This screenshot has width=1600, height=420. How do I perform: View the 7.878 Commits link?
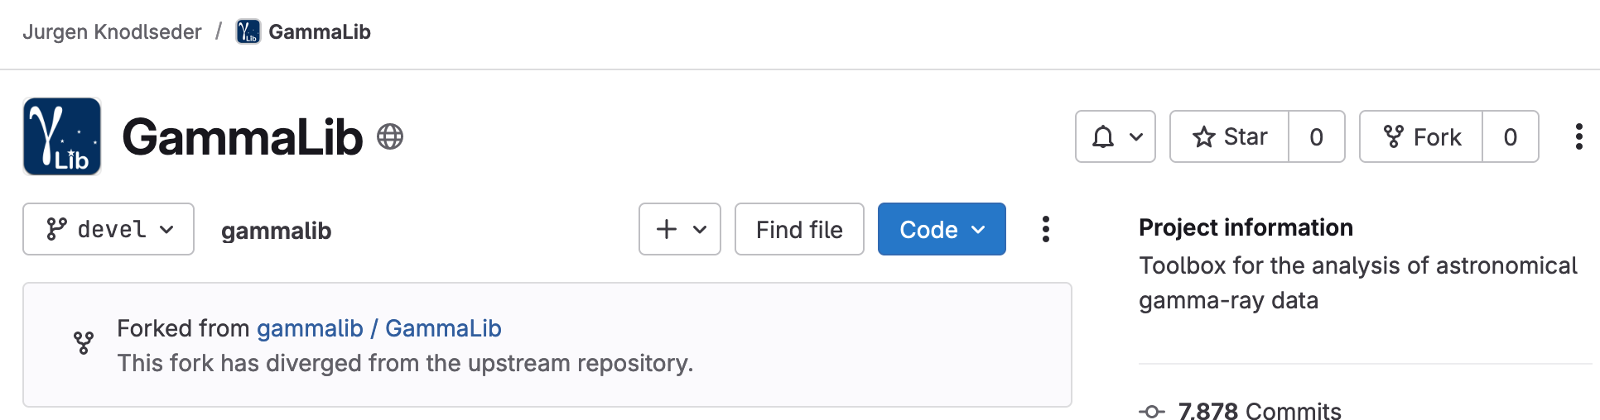1259,411
